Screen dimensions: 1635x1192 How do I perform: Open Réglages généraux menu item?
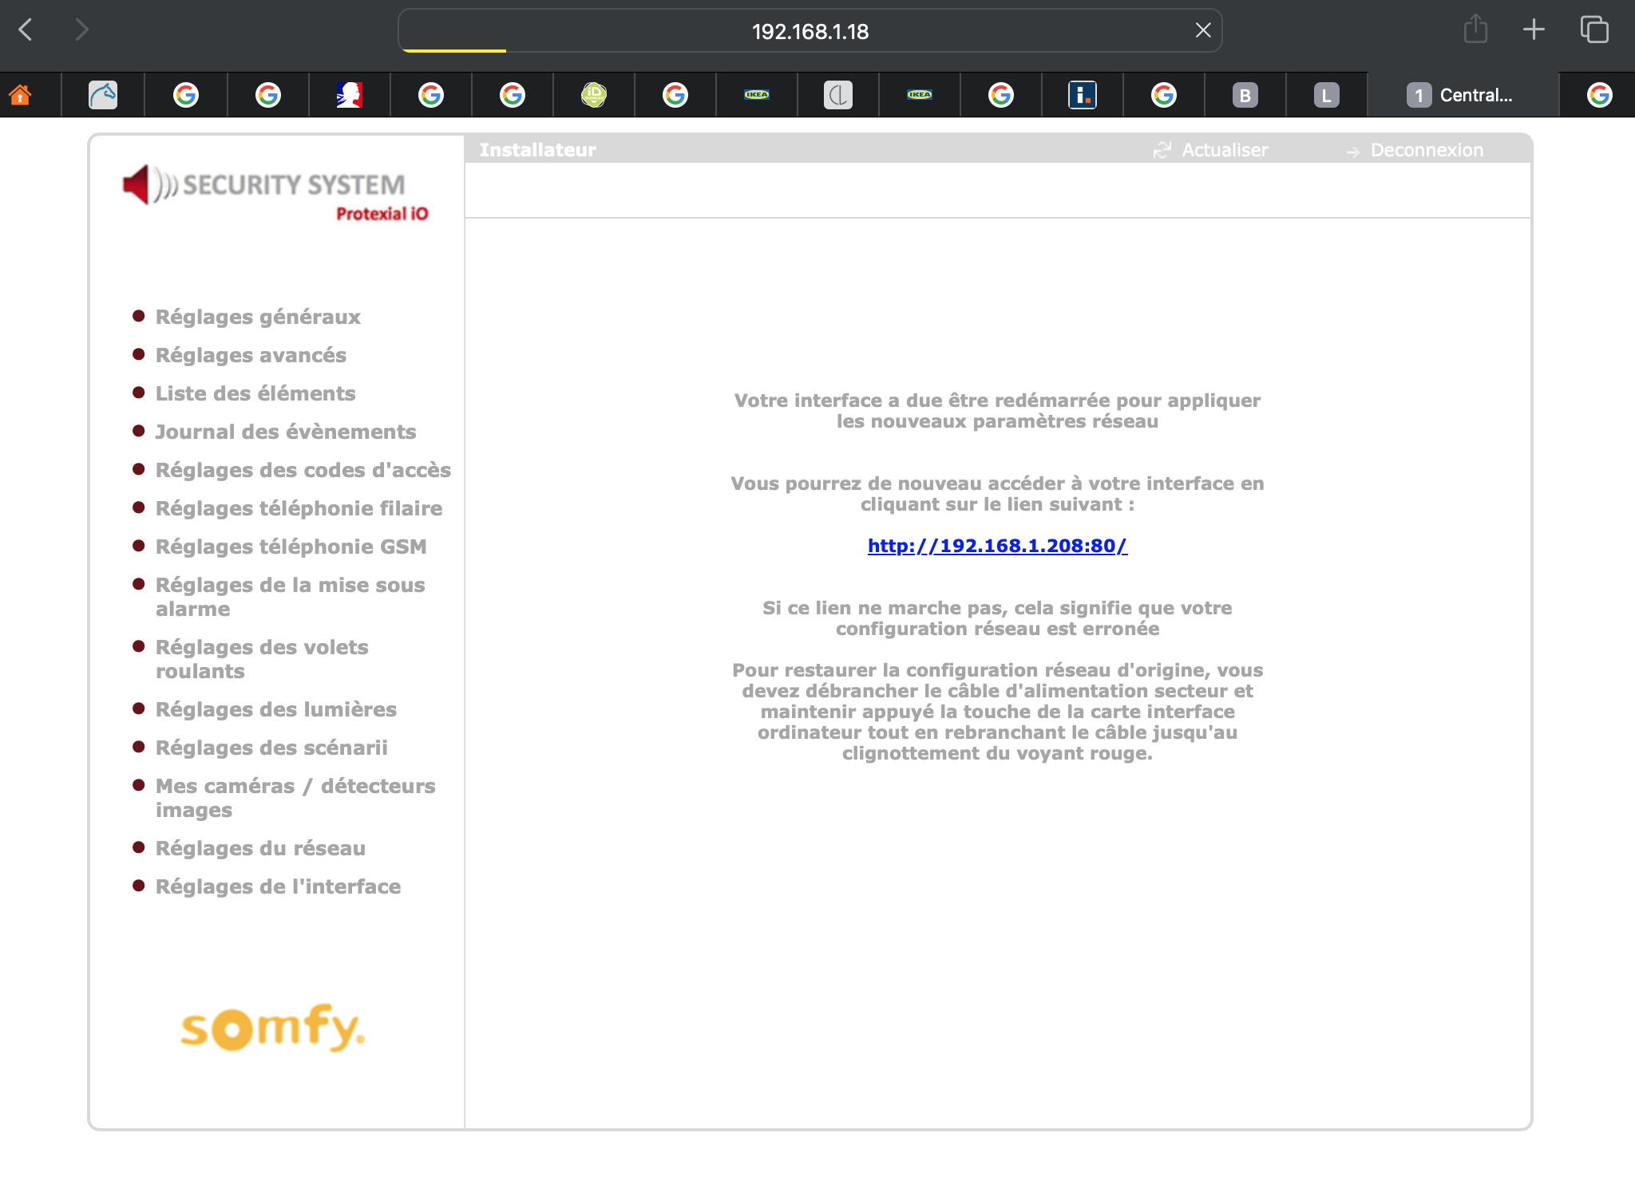258,317
